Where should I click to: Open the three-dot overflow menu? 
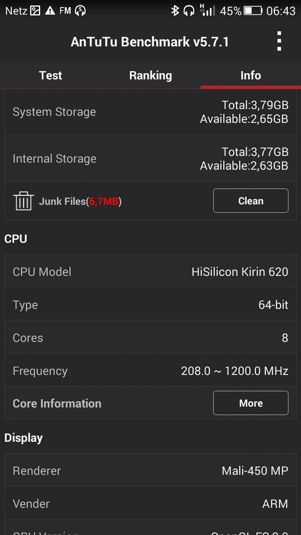tap(279, 41)
